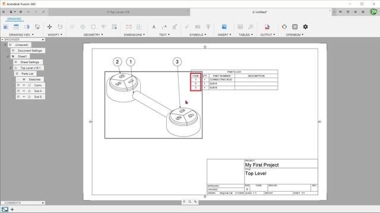Open the Text dropdown menu
Screen dimensions: 380x213
[164, 35]
